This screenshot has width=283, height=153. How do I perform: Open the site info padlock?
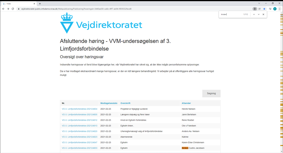click(18, 9)
